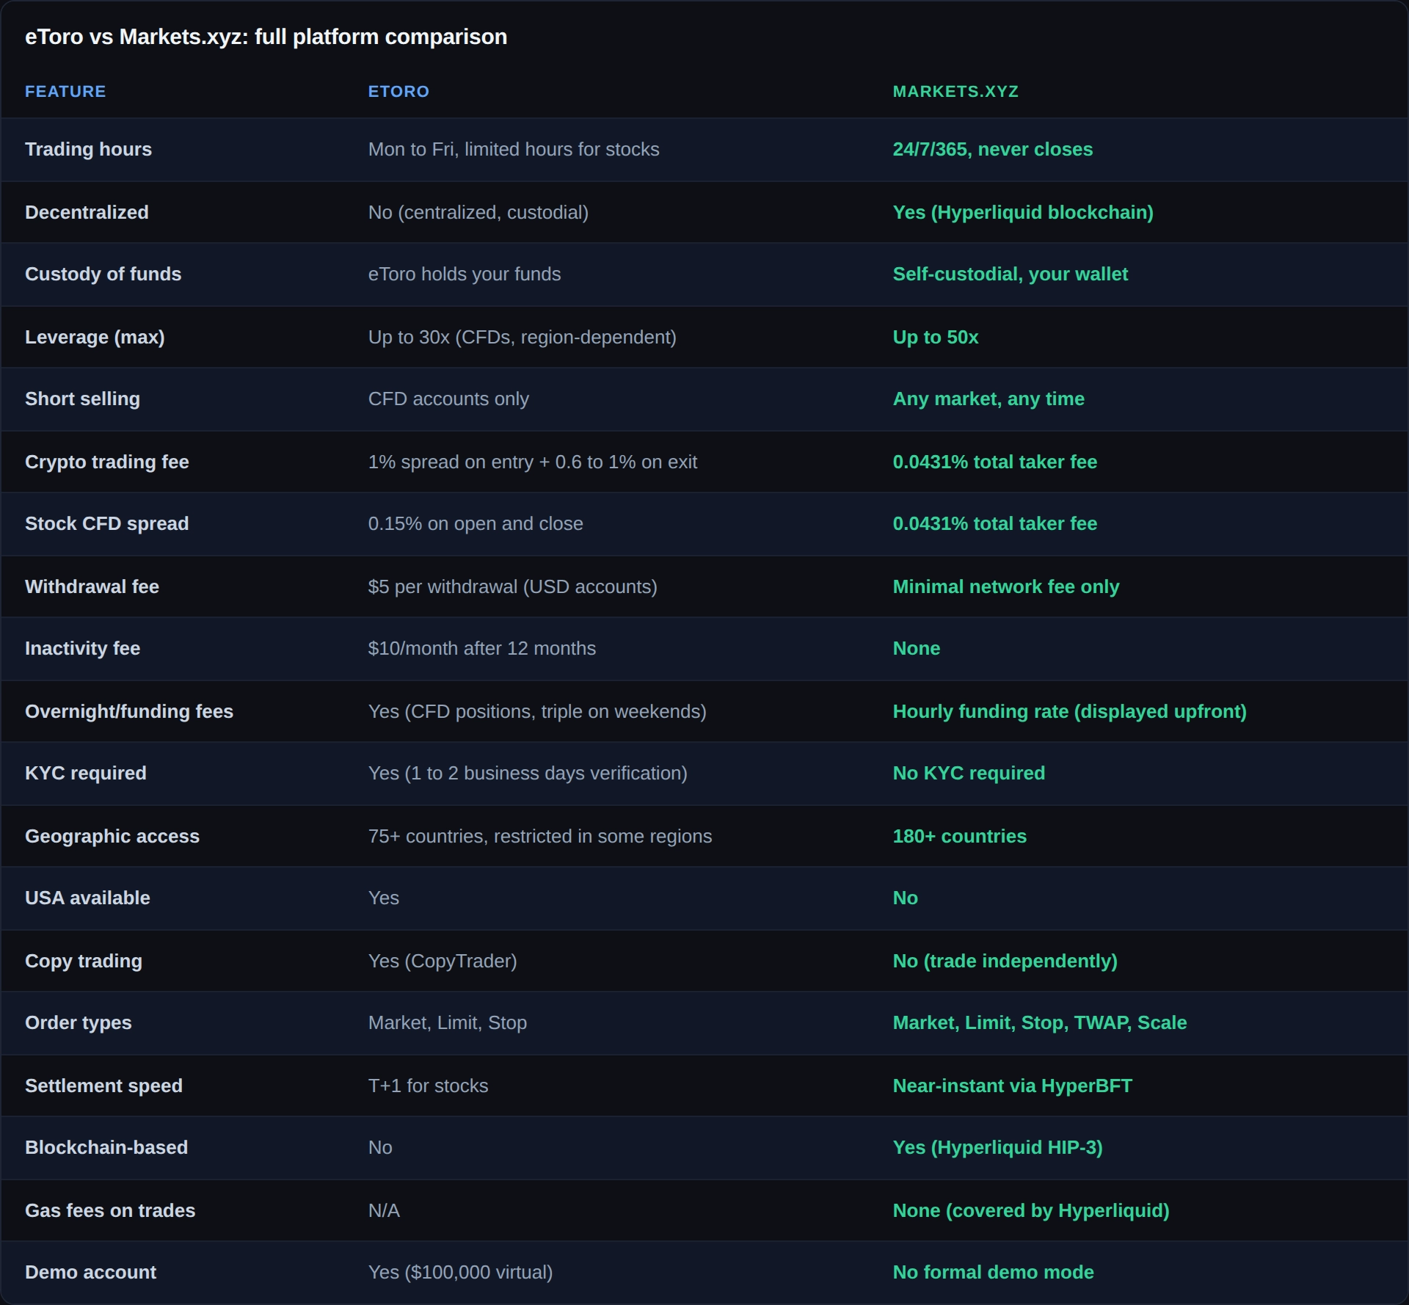Click the FEATURE column header
This screenshot has width=1409, height=1305.
pyautogui.click(x=65, y=92)
